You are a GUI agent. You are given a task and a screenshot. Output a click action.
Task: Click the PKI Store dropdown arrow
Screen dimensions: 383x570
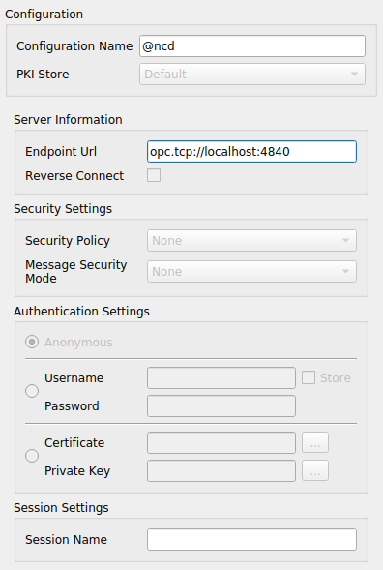click(x=354, y=75)
